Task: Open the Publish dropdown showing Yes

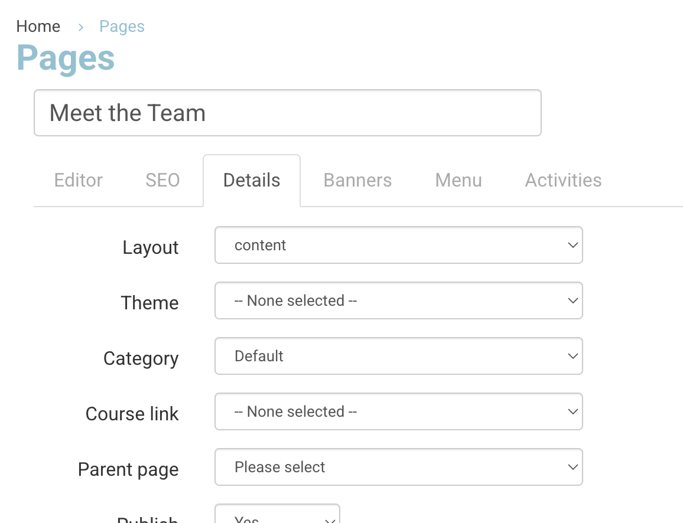Action: click(x=277, y=517)
